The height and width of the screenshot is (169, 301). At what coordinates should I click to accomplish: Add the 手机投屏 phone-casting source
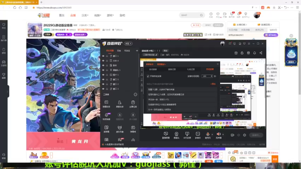187,135
